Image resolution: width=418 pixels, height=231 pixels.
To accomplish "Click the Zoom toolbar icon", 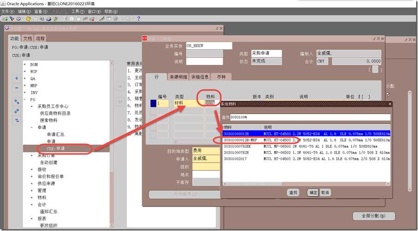I will click(109, 19).
